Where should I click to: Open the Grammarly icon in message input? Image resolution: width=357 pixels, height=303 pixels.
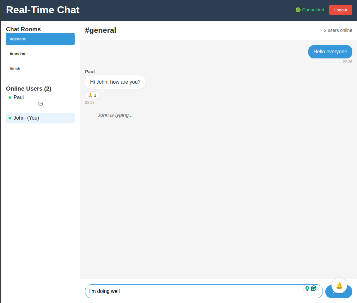pyautogui.click(x=313, y=288)
